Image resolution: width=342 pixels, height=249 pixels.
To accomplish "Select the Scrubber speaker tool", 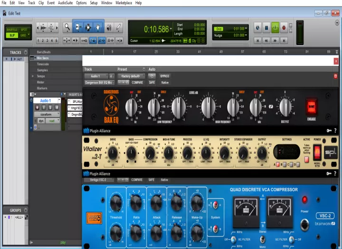I will tap(109, 28).
